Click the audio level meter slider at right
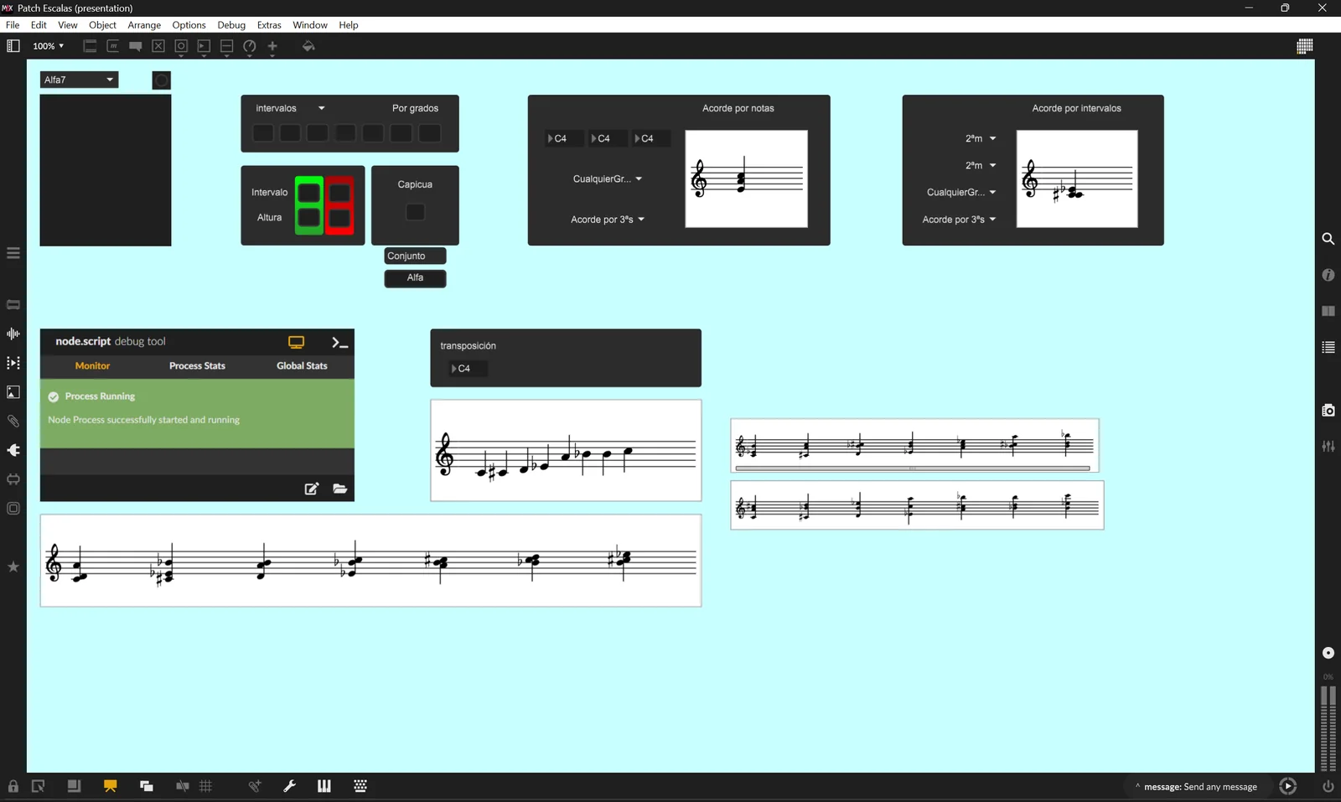The width and height of the screenshot is (1341, 802). pyautogui.click(x=1328, y=728)
